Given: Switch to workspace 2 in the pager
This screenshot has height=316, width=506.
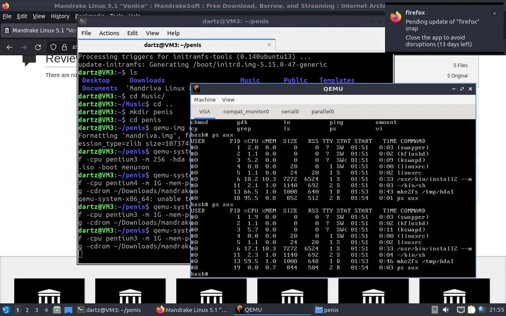Looking at the screenshot, I should [27, 310].
